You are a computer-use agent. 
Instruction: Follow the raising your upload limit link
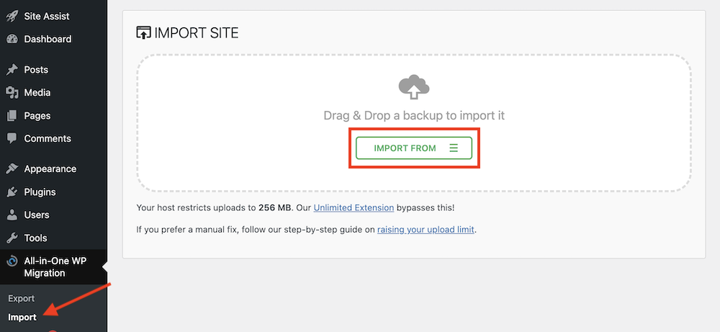pyautogui.click(x=426, y=229)
